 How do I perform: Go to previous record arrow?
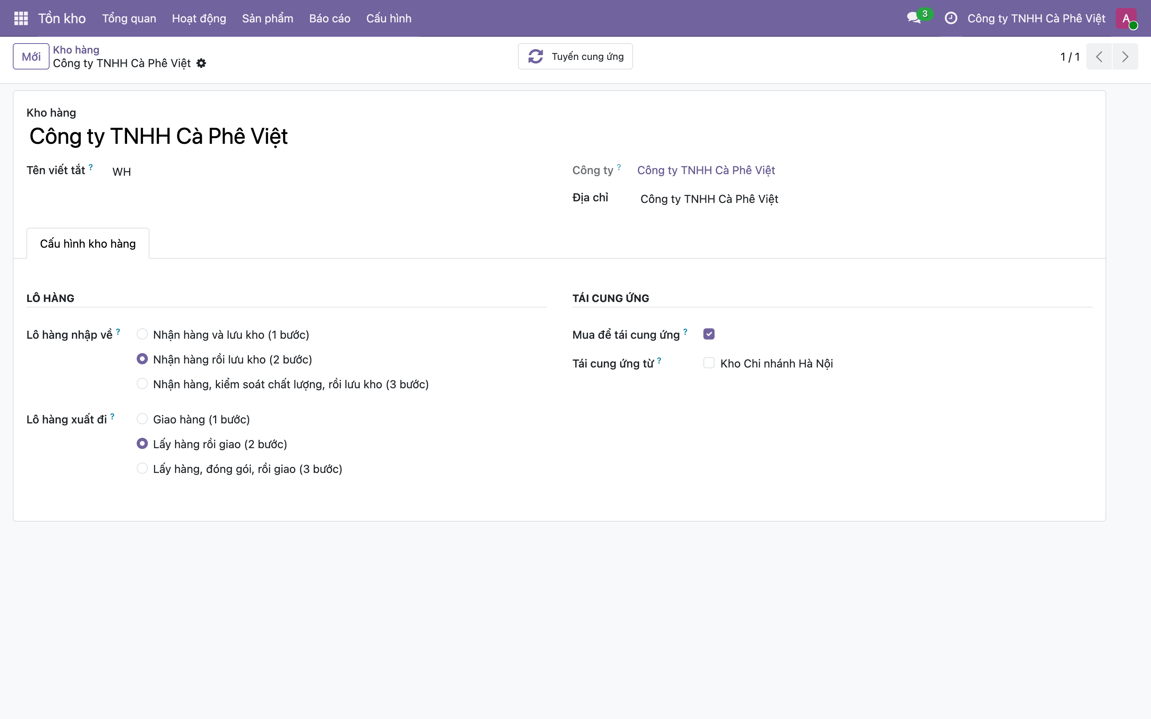click(1099, 57)
